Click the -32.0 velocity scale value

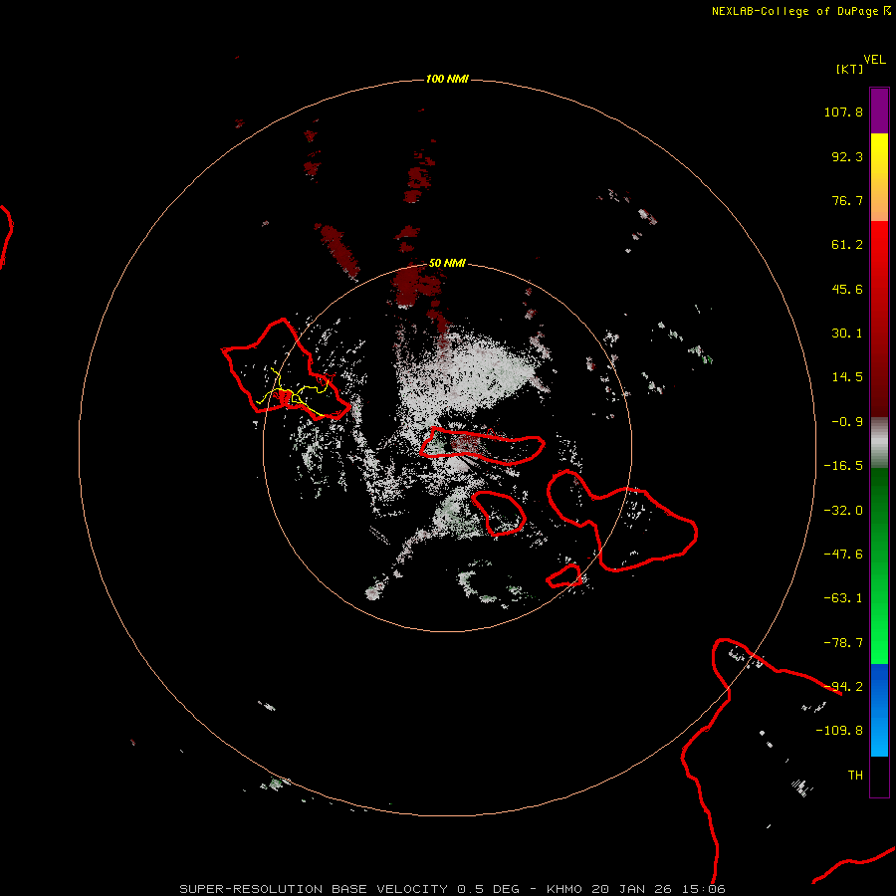[x=843, y=511]
